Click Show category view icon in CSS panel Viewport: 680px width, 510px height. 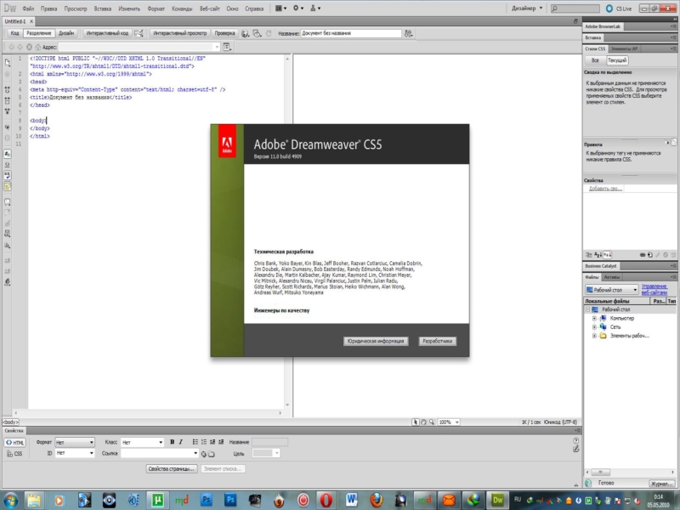coord(588,255)
